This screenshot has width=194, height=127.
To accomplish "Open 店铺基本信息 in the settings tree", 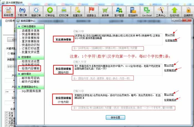I will (x=32, y=30).
